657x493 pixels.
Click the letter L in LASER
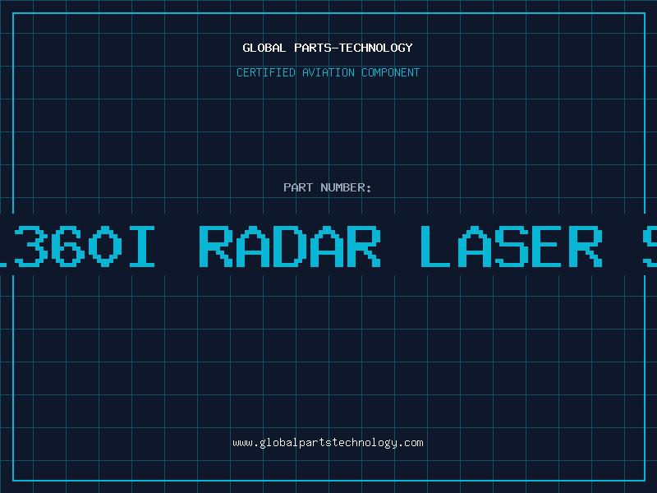tap(435, 246)
